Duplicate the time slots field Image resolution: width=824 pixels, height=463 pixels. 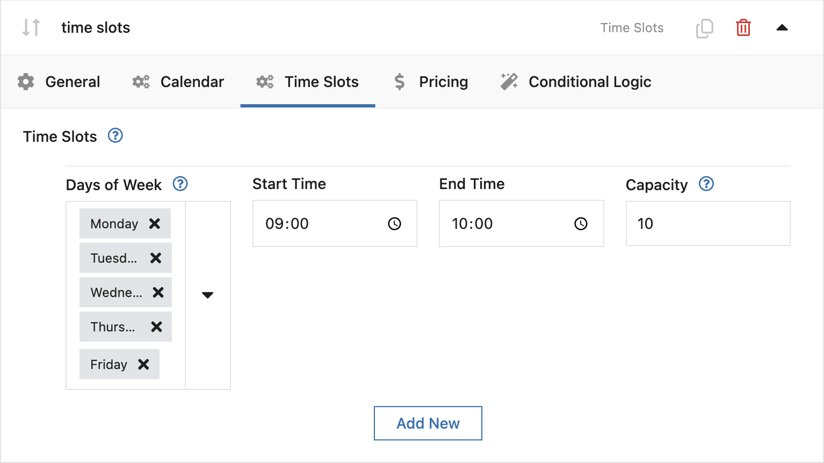point(704,28)
